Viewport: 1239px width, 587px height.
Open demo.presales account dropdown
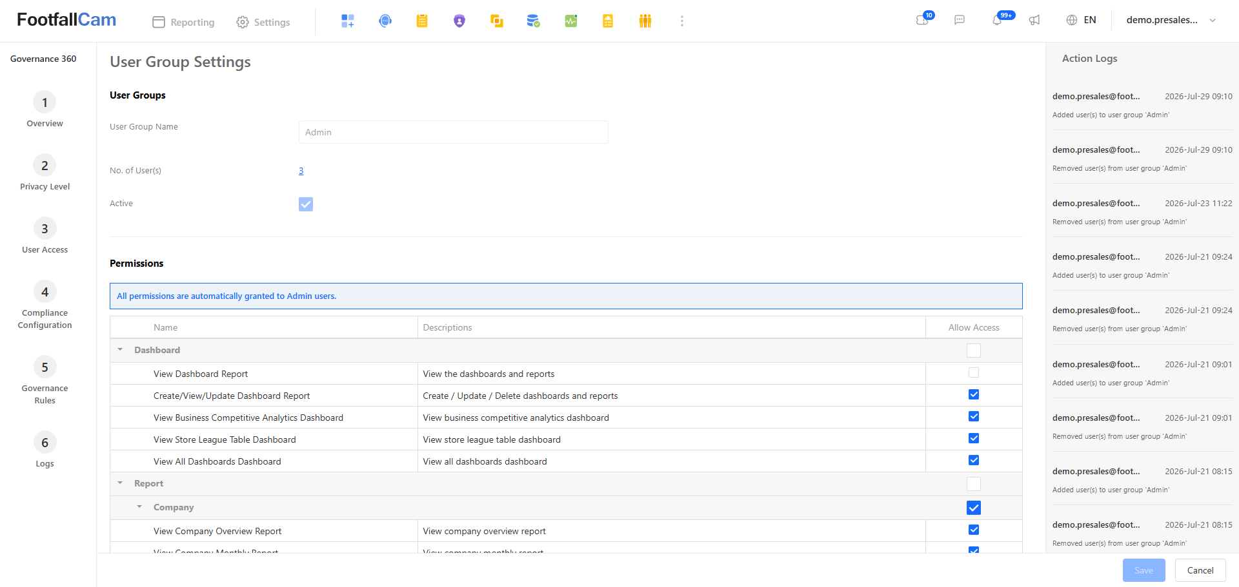pos(1171,20)
